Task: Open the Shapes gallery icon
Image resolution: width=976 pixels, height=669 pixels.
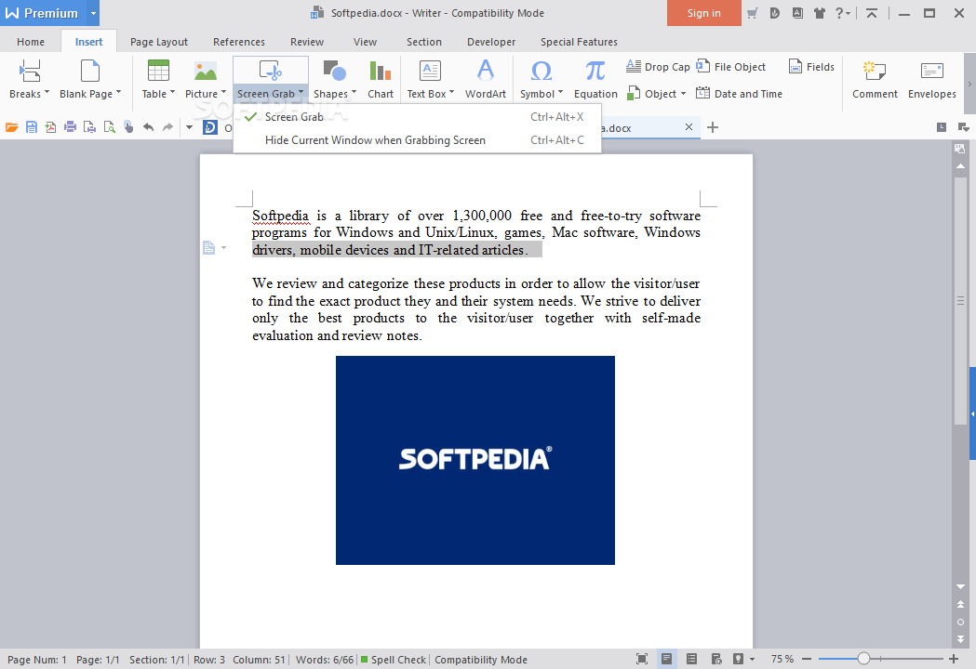Action: click(335, 71)
